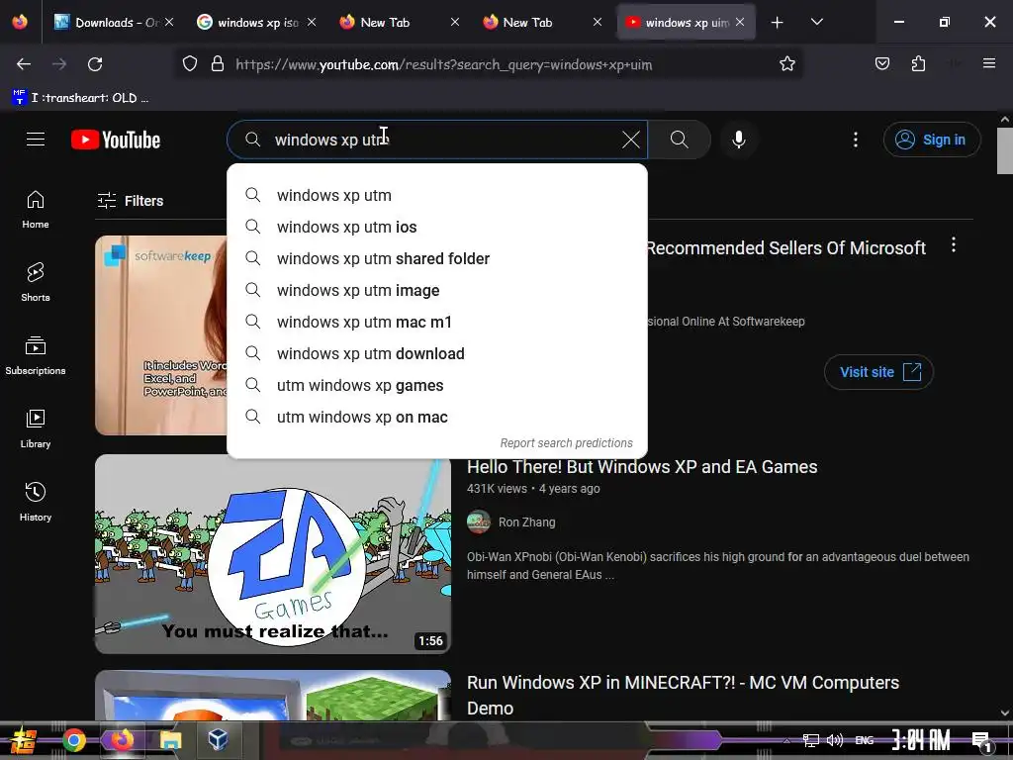This screenshot has height=760, width=1013.
Task: Open Library in the sidebar
Action: (x=36, y=428)
